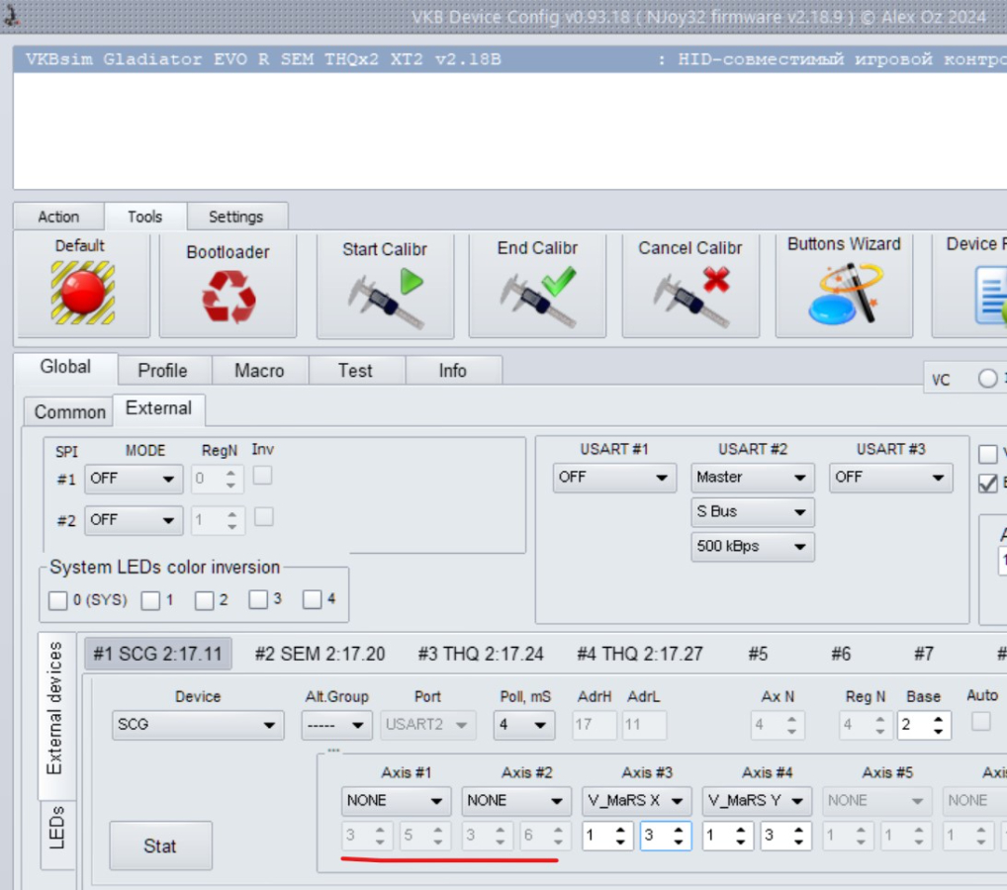This screenshot has height=890, width=1007.
Task: Start calibration with the Start Calibr icon
Action: (x=387, y=298)
